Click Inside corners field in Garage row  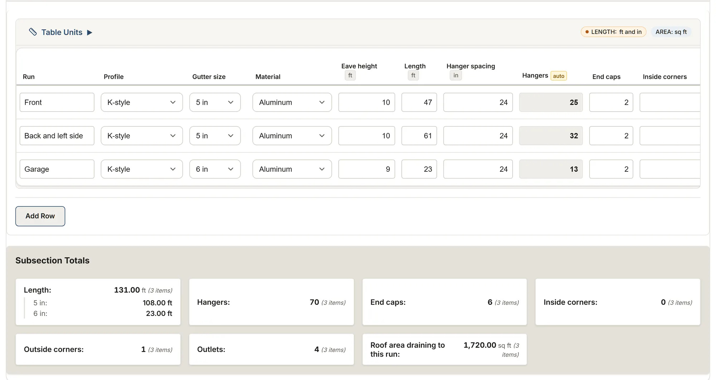click(670, 169)
